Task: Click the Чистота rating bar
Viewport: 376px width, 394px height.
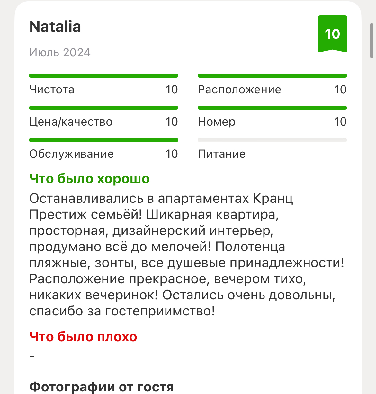Action: click(103, 76)
